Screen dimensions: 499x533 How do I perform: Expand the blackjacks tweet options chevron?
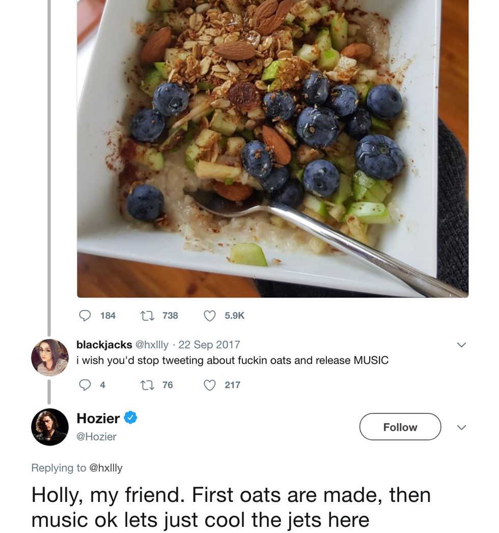(461, 345)
